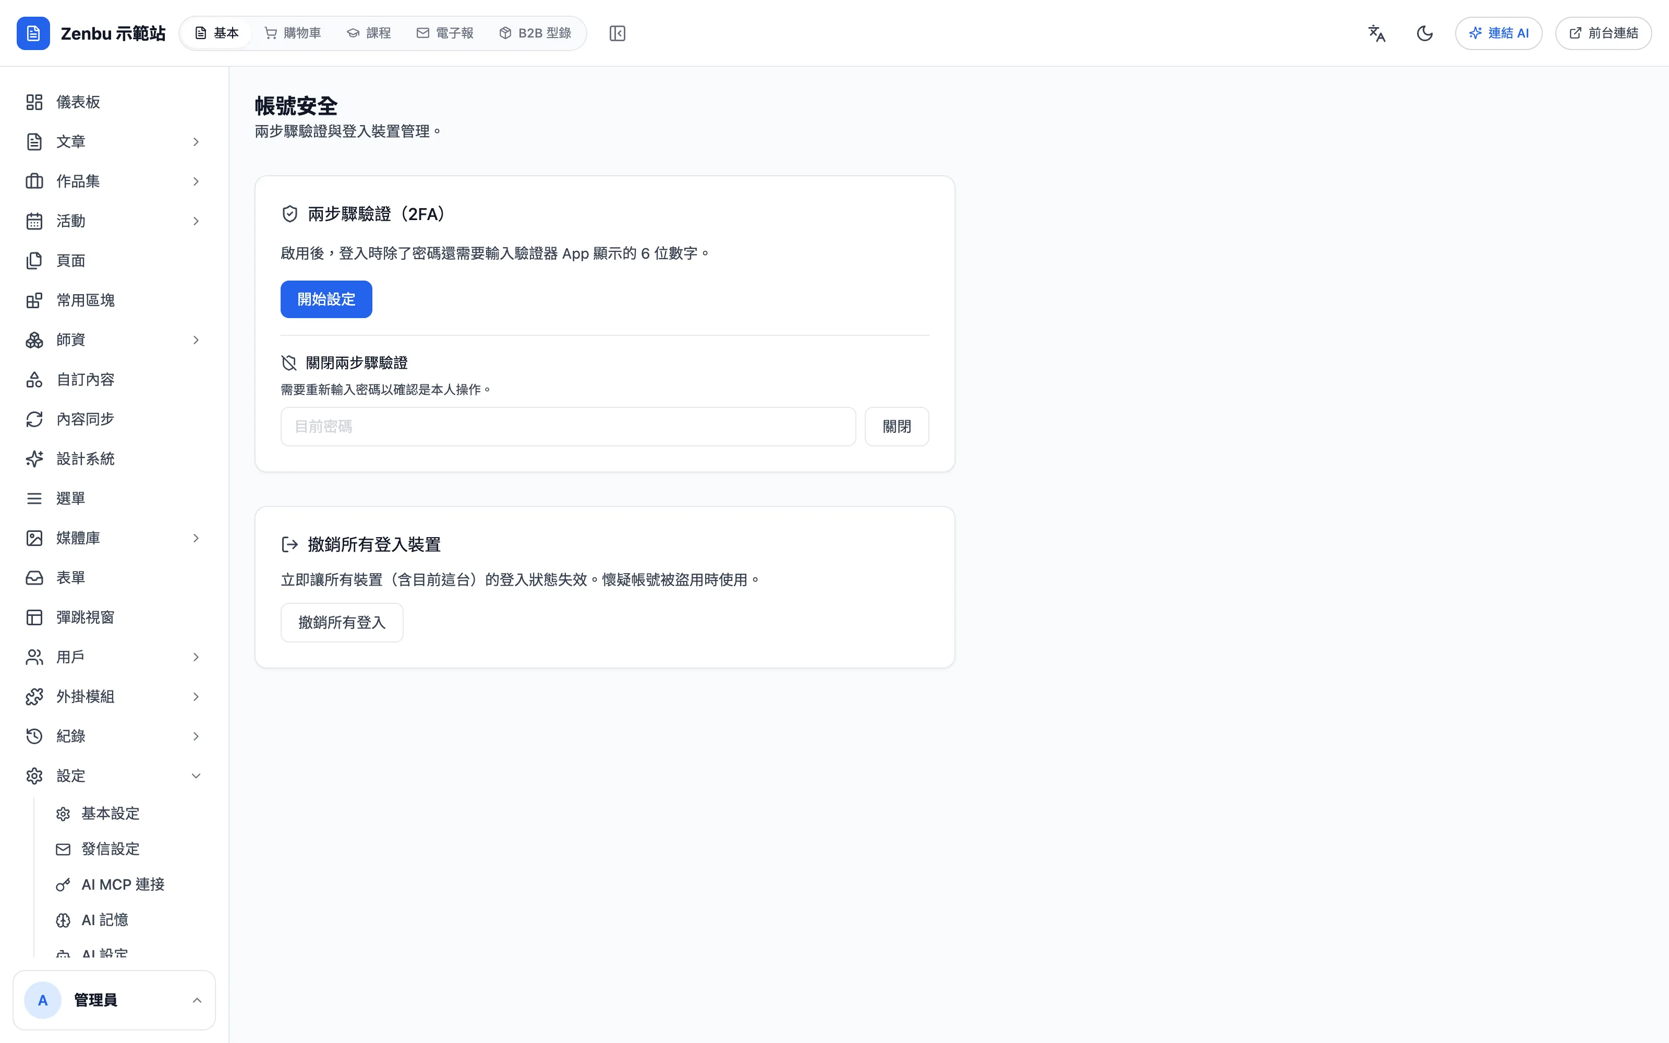This screenshot has height=1043, width=1669.
Task: Click the A avatar of 管理員
Action: coord(43,1000)
